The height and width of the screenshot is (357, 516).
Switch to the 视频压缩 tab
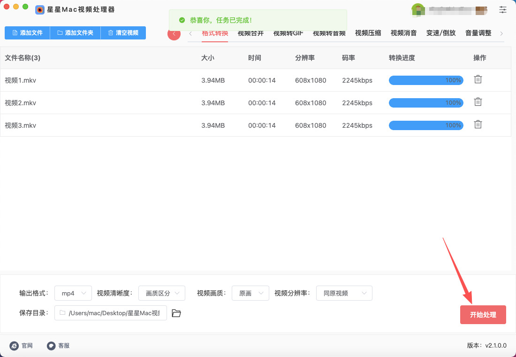click(x=368, y=33)
